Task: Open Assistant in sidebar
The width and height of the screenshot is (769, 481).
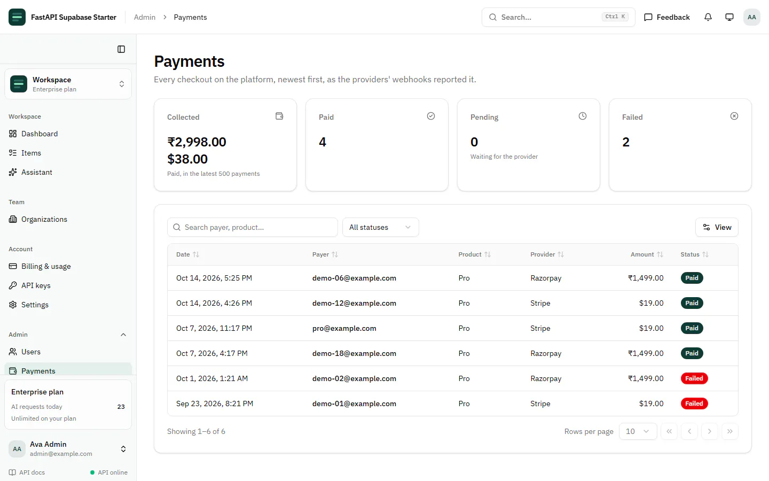Action: tap(68, 172)
